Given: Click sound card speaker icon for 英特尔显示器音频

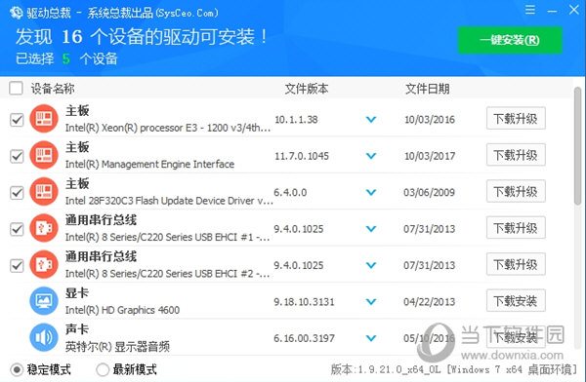Looking at the screenshot, I should click(44, 337).
